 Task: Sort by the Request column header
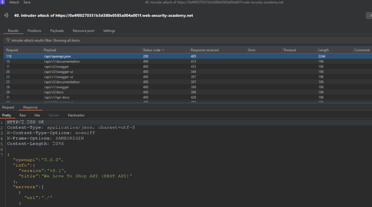click(x=23, y=50)
